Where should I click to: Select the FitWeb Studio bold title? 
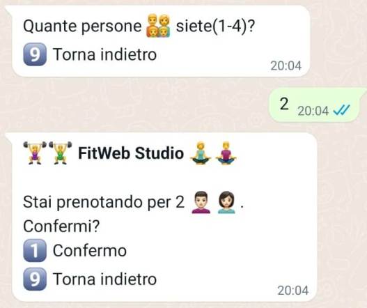coord(131,153)
